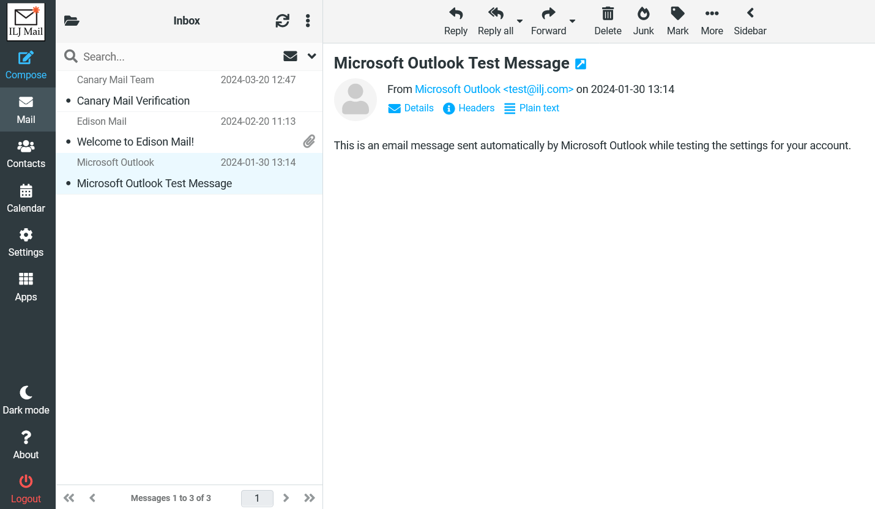The height and width of the screenshot is (509, 875).
Task: Click the Reply icon in toolbar
Action: (x=455, y=21)
